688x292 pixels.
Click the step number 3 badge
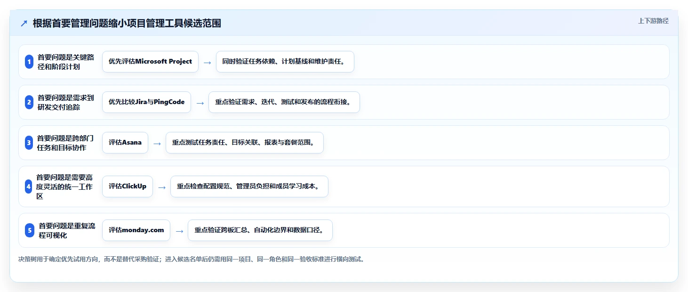[29, 143]
